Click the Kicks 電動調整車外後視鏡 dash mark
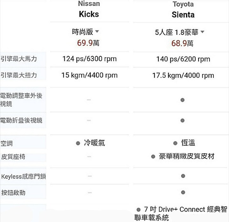Image resolution: width=229 pixels, height=222 pixels. 89,100
